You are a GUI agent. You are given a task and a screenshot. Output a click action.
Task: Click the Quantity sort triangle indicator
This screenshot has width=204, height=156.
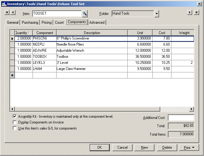click(x=29, y=33)
